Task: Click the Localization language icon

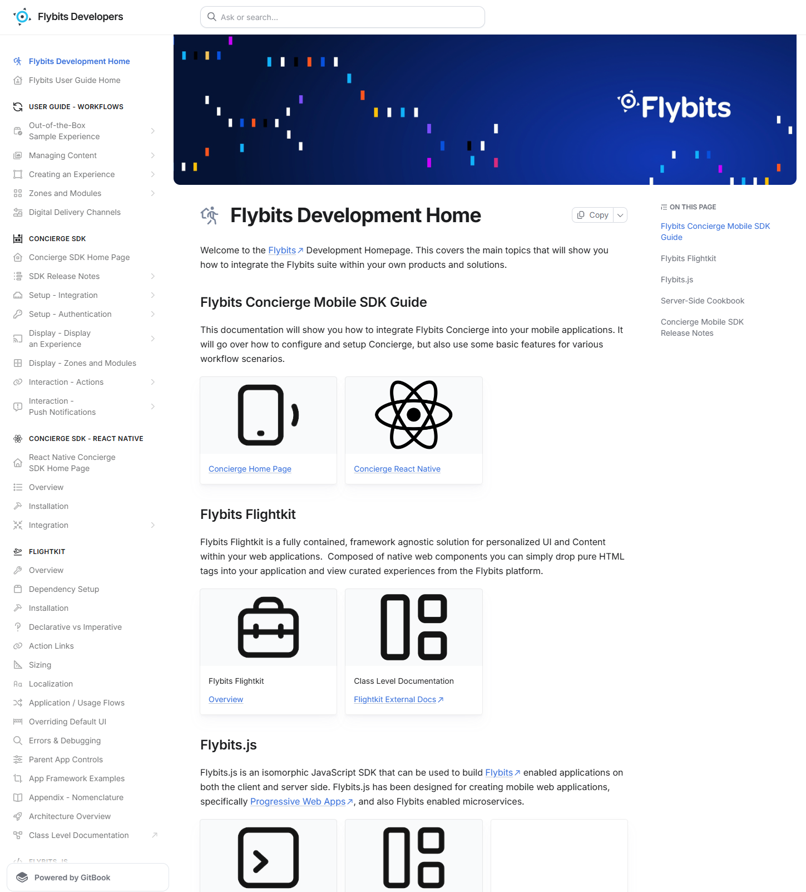Action: pyautogui.click(x=18, y=684)
